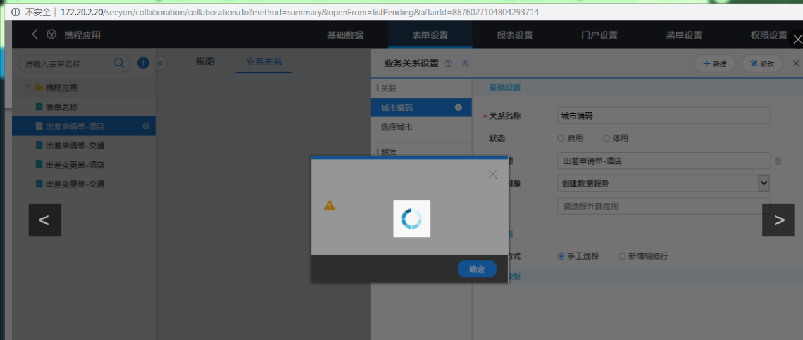This screenshot has height=340, width=803.
Task: Select the 启用 status radio
Action: click(561, 138)
